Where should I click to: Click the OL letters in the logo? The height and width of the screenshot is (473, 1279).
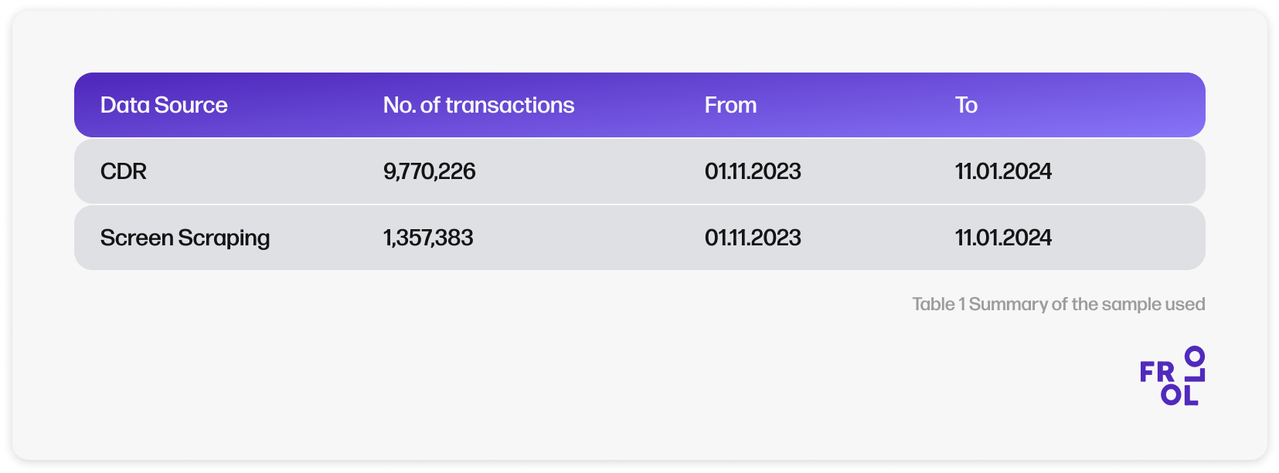pyautogui.click(x=1179, y=395)
